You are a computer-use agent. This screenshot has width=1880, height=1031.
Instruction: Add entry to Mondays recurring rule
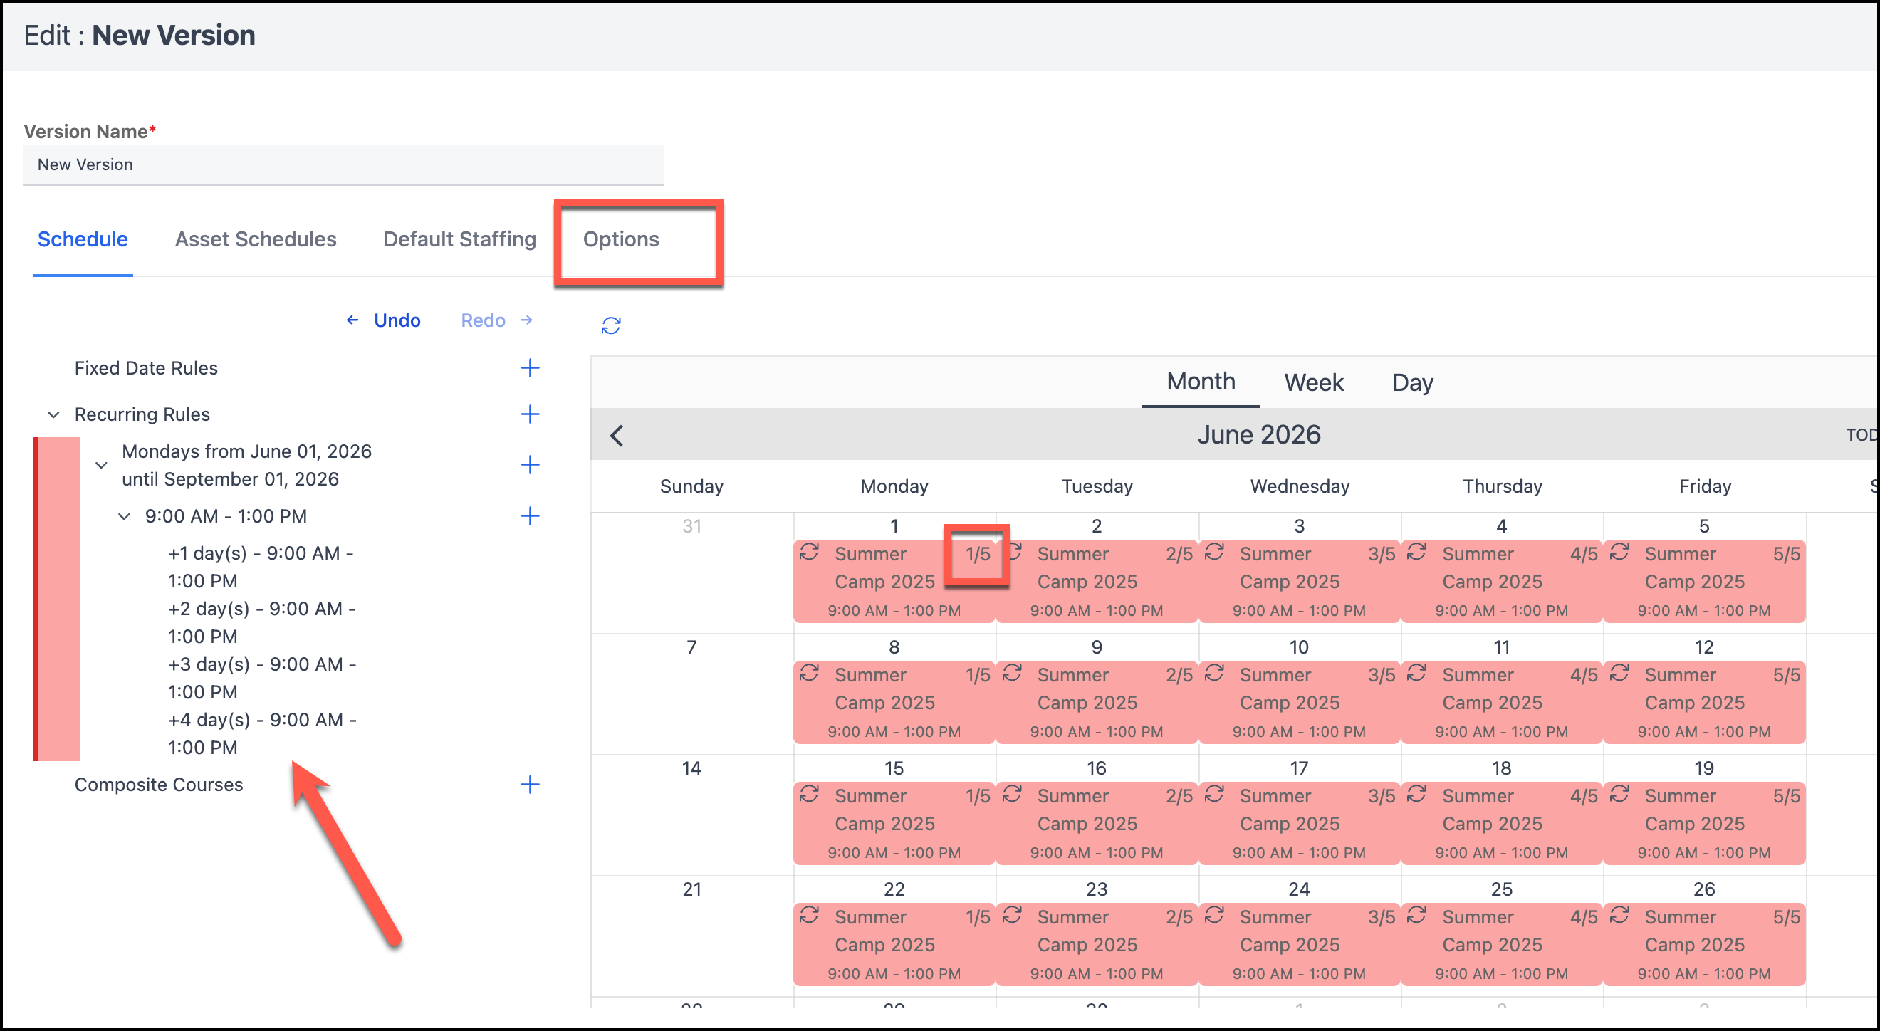[x=530, y=465]
